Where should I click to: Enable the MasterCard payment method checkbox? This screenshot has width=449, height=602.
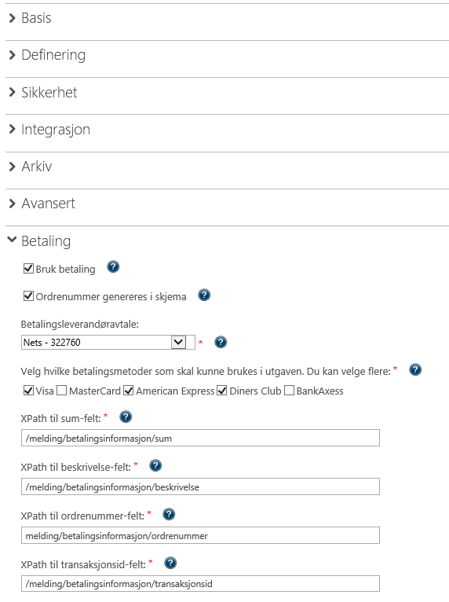pos(61,391)
